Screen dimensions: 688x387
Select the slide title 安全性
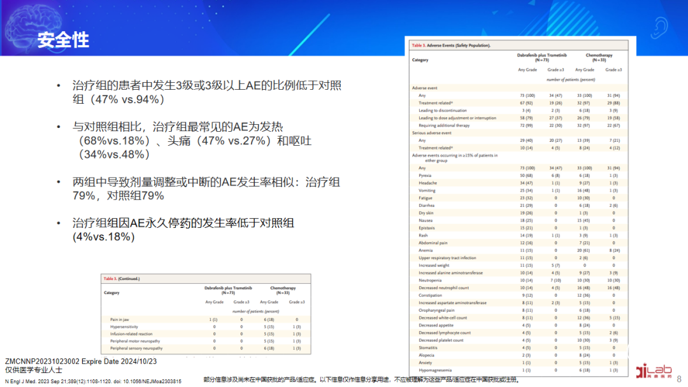click(63, 40)
